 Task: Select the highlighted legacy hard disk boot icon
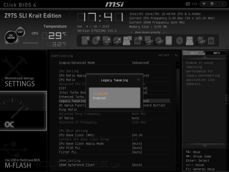tap(169, 40)
